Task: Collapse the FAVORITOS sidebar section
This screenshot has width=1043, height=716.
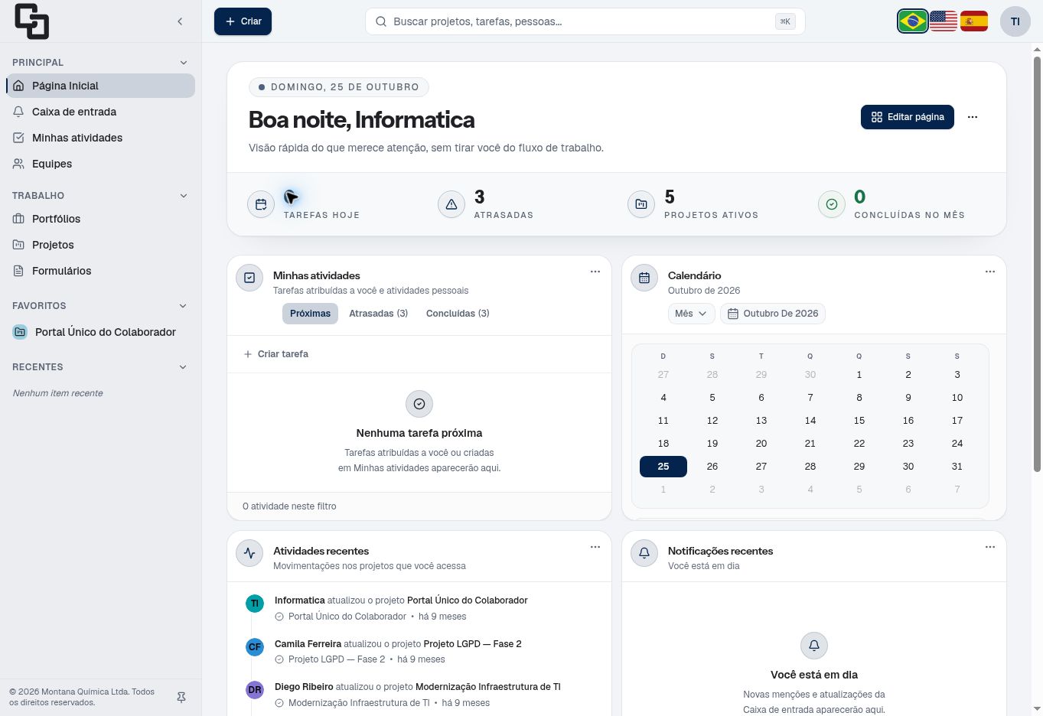Action: (183, 306)
